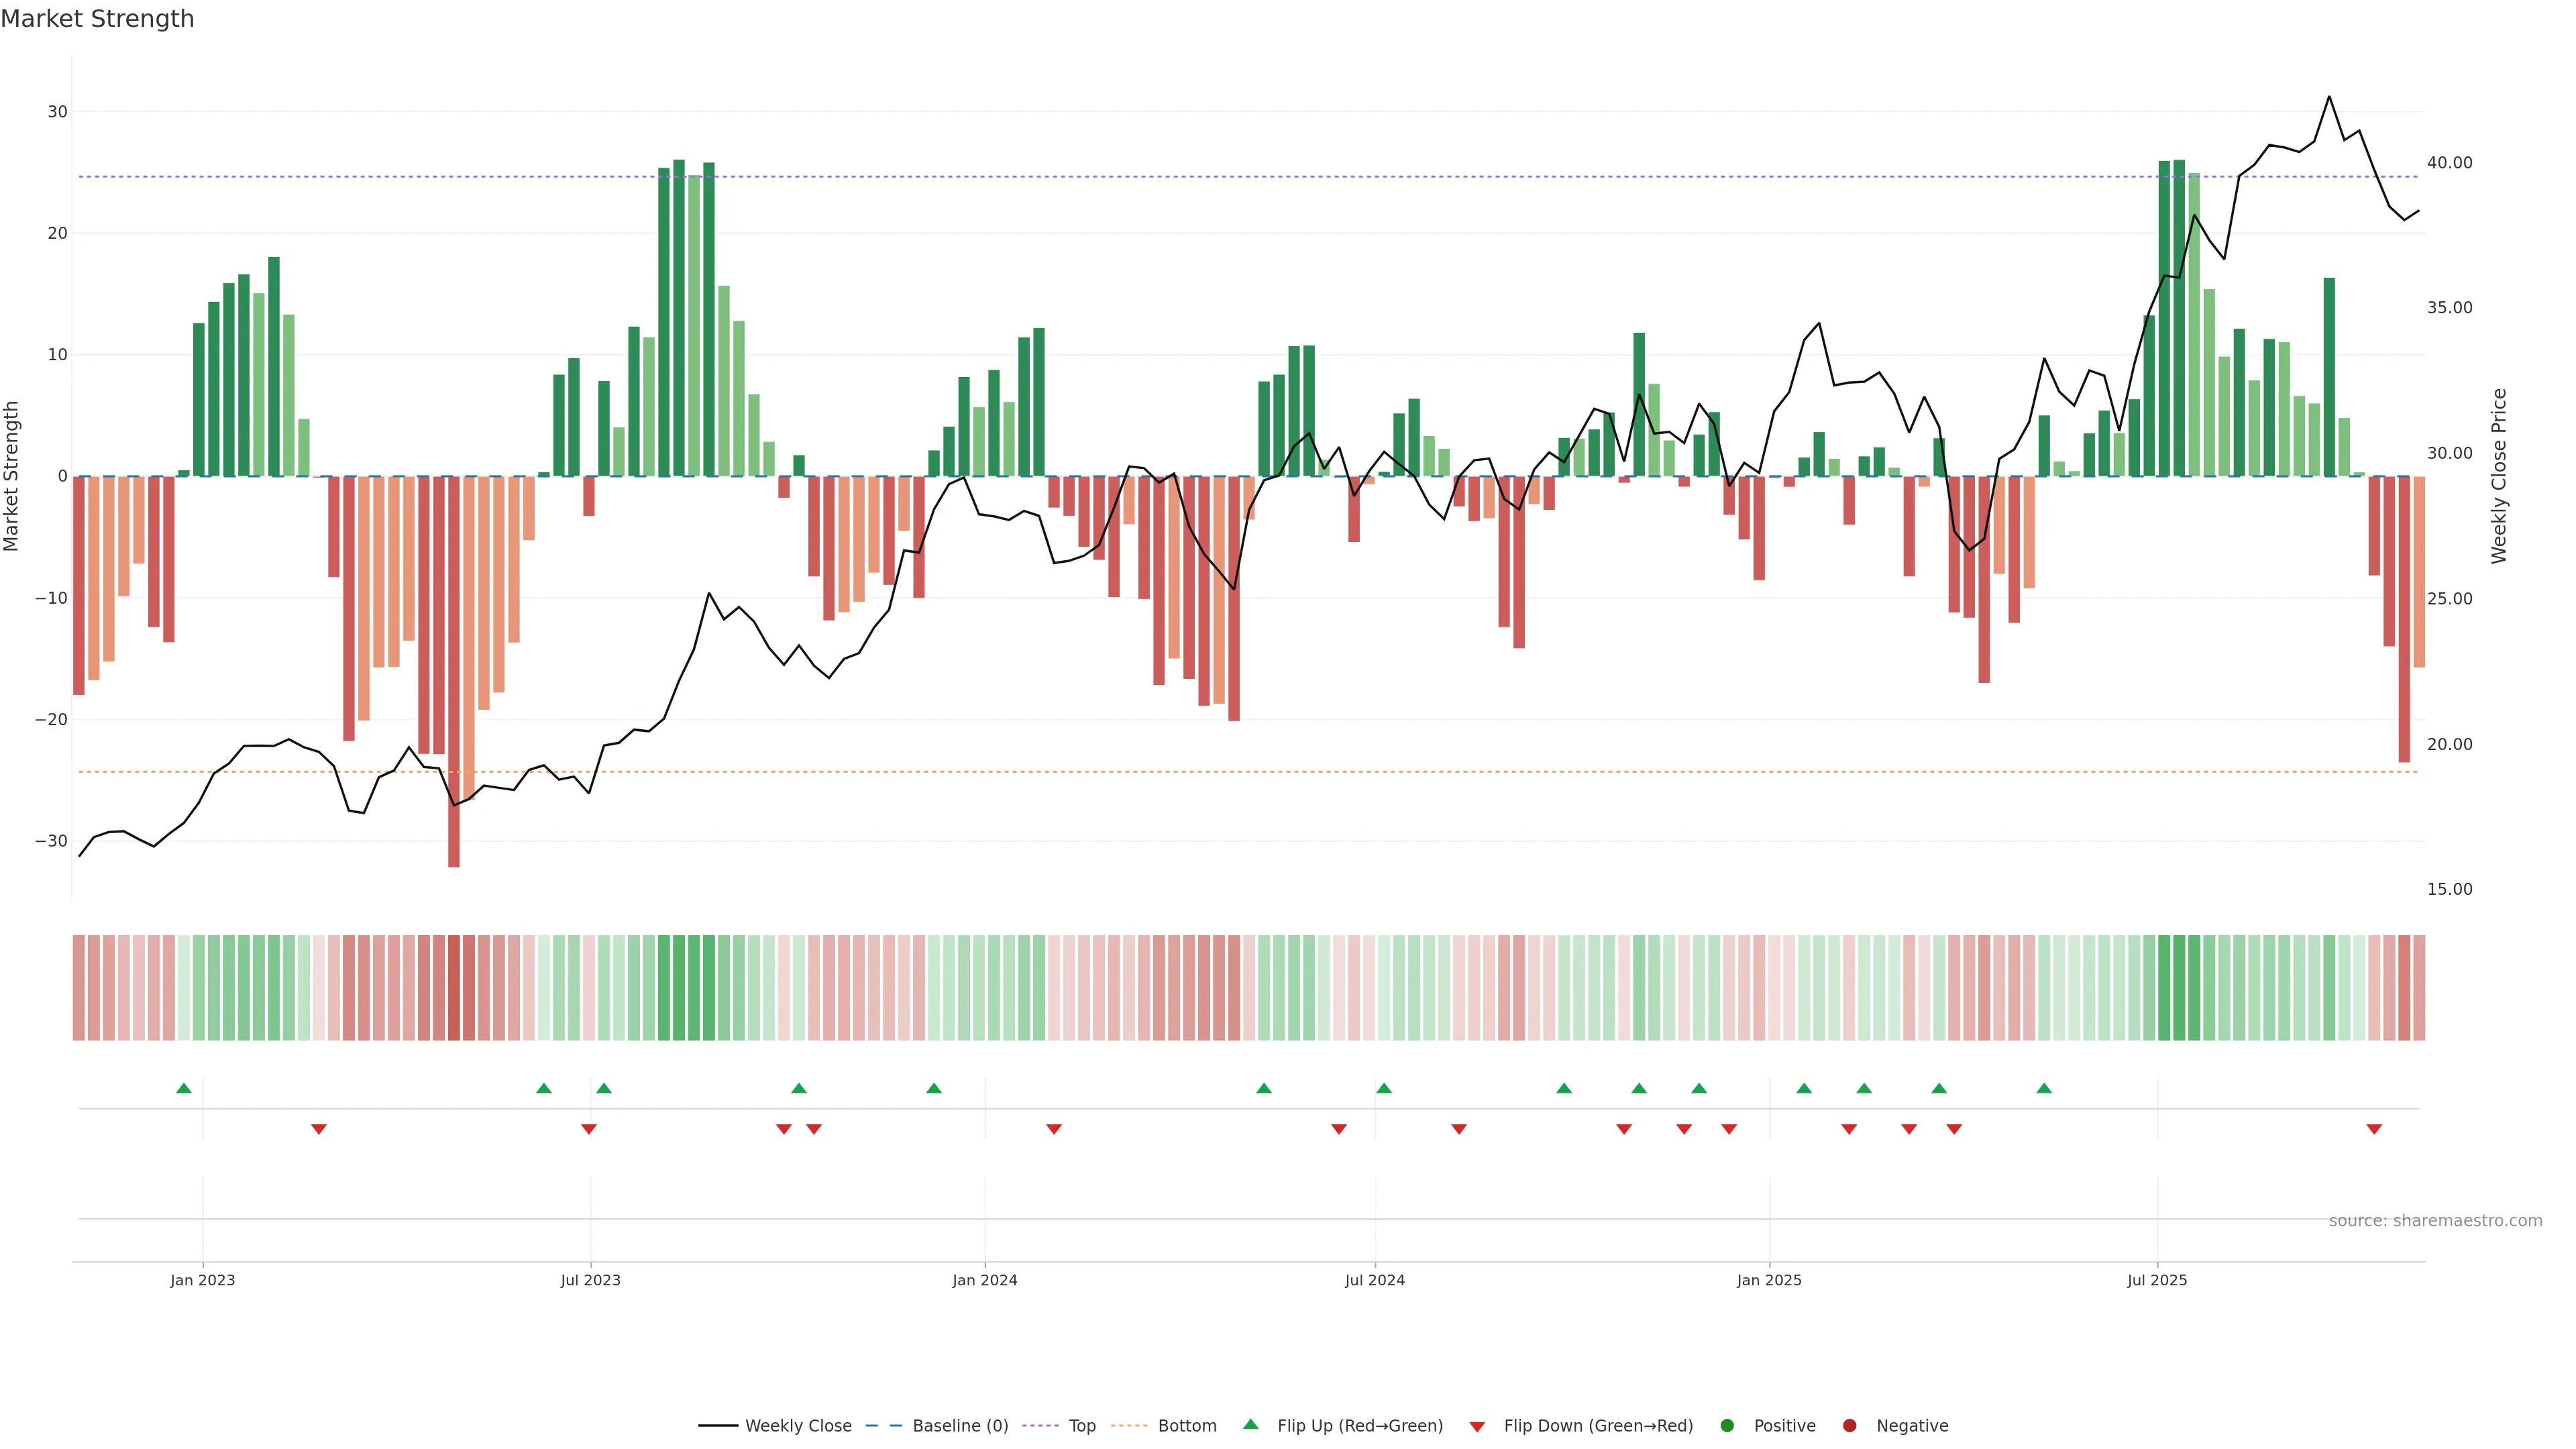Screen dimensions: 2576x1449
Task: Click the Jan 2024 x-axis label
Action: pyautogui.click(x=984, y=1280)
